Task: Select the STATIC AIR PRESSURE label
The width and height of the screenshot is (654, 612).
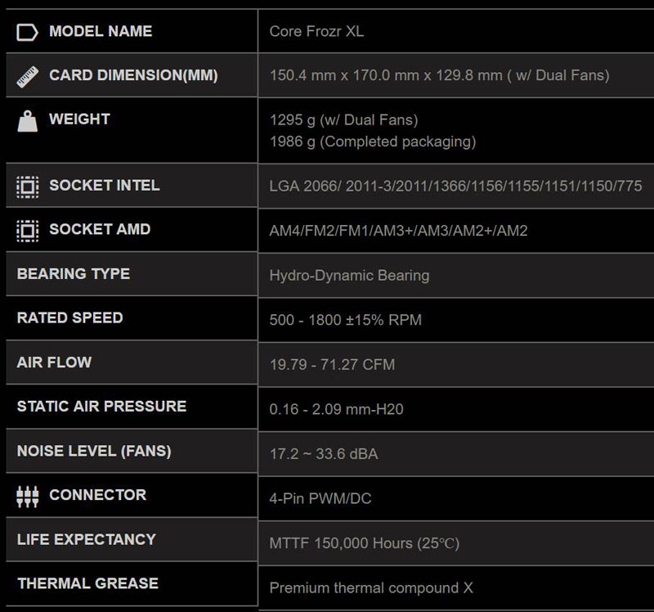Action: (x=101, y=406)
